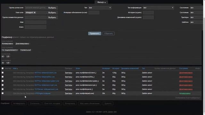Open the Шаблон filter dropdown

point(196,22)
